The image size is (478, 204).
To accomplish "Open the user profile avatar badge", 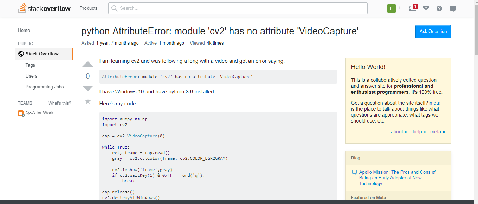I will click(392, 8).
